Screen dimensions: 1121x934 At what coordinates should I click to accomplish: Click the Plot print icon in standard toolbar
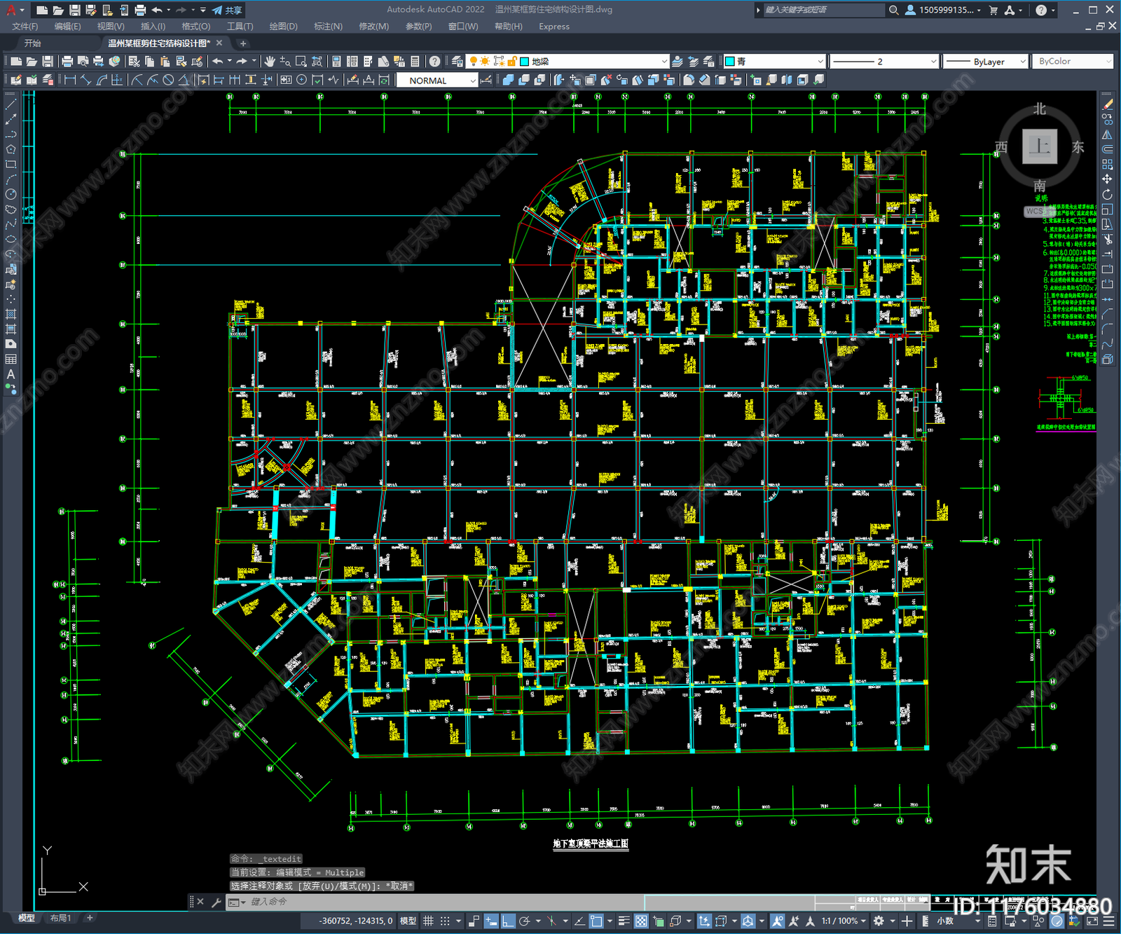[67, 62]
